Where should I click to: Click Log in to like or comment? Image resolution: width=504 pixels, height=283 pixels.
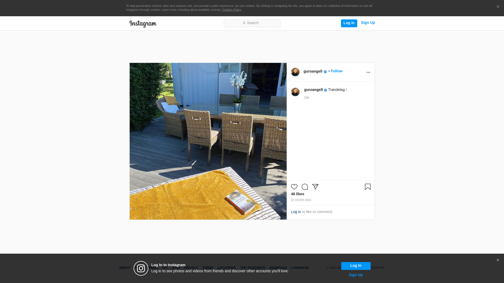point(296,212)
